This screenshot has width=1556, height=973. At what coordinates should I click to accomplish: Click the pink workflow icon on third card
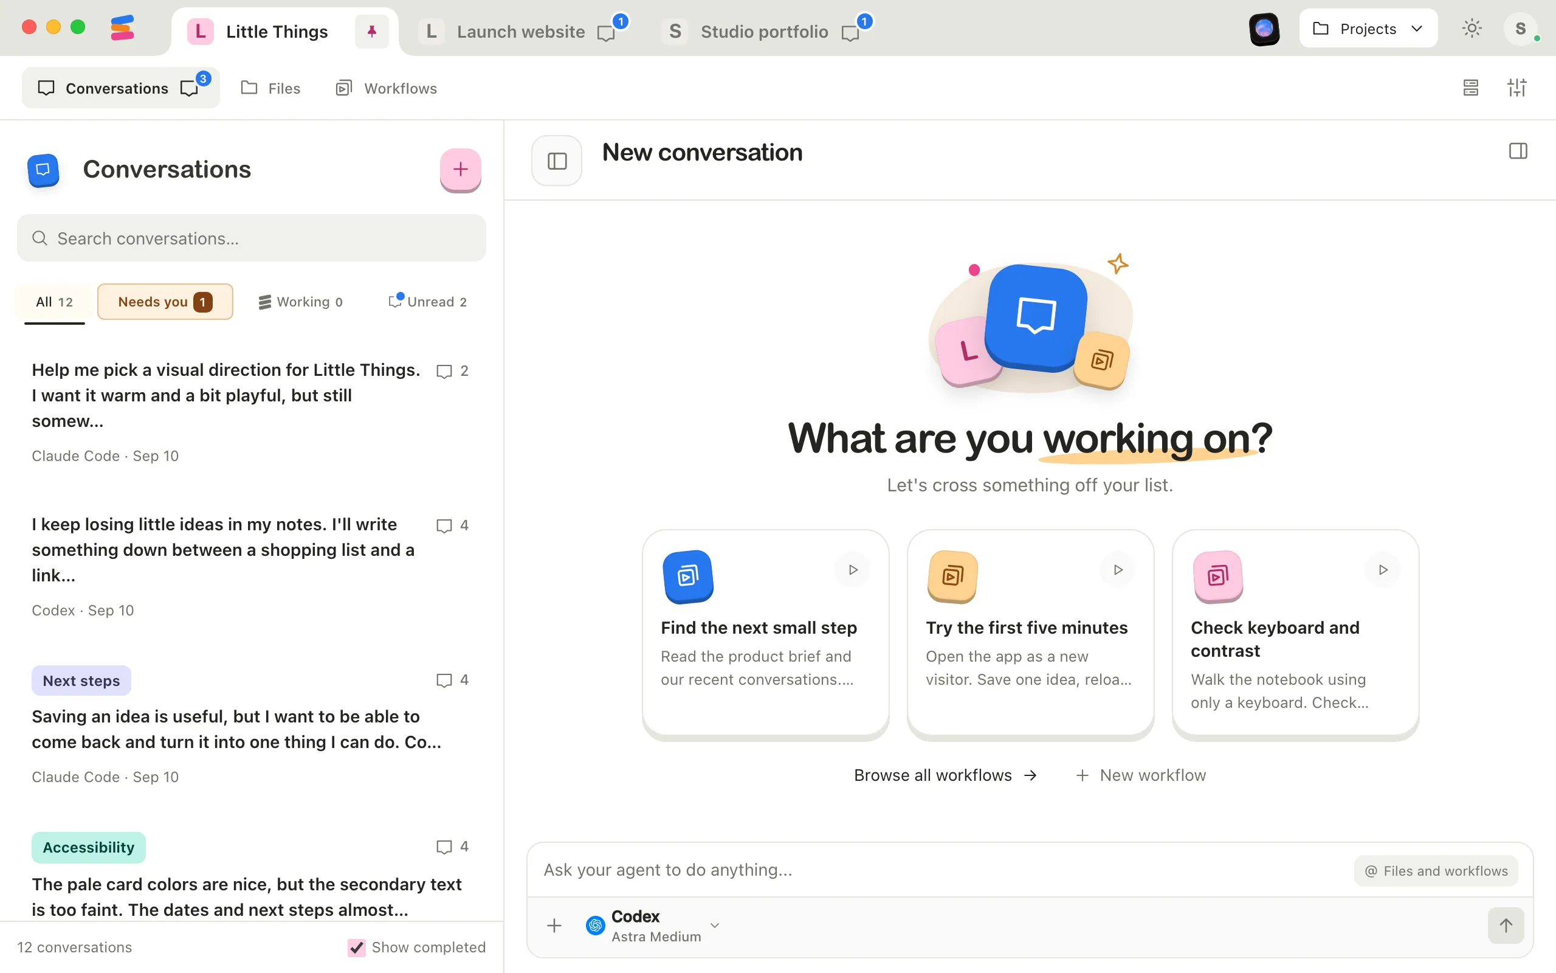click(1218, 576)
